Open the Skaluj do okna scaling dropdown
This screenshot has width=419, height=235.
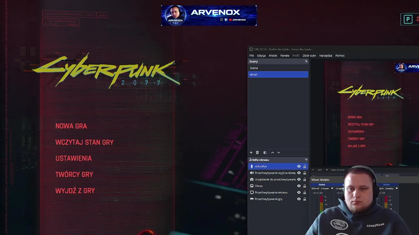pos(337,170)
